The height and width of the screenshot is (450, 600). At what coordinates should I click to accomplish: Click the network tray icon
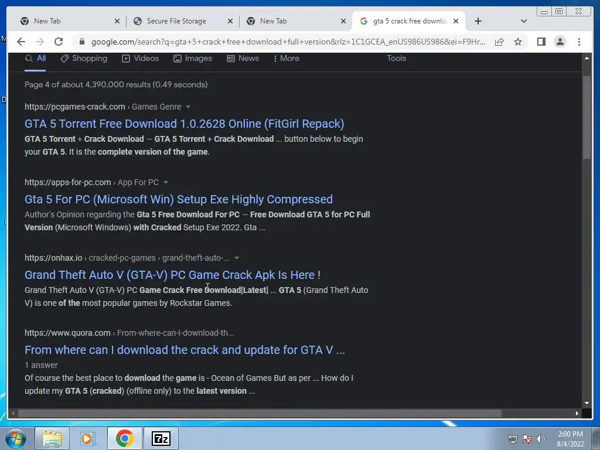click(x=512, y=439)
